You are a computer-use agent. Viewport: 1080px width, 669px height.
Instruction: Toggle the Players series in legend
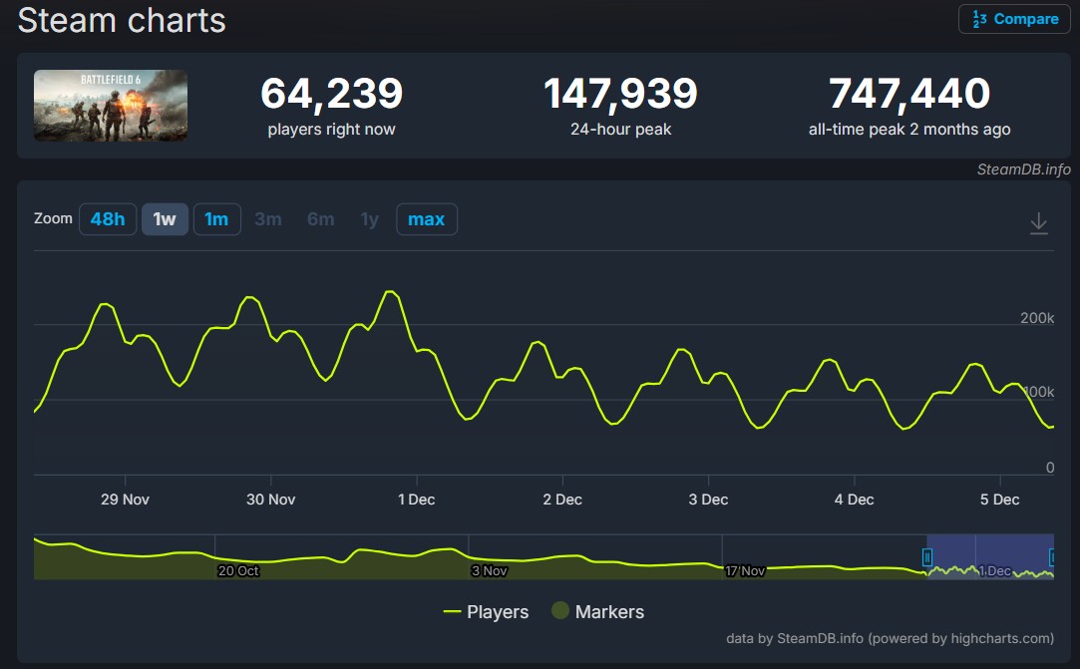(486, 611)
